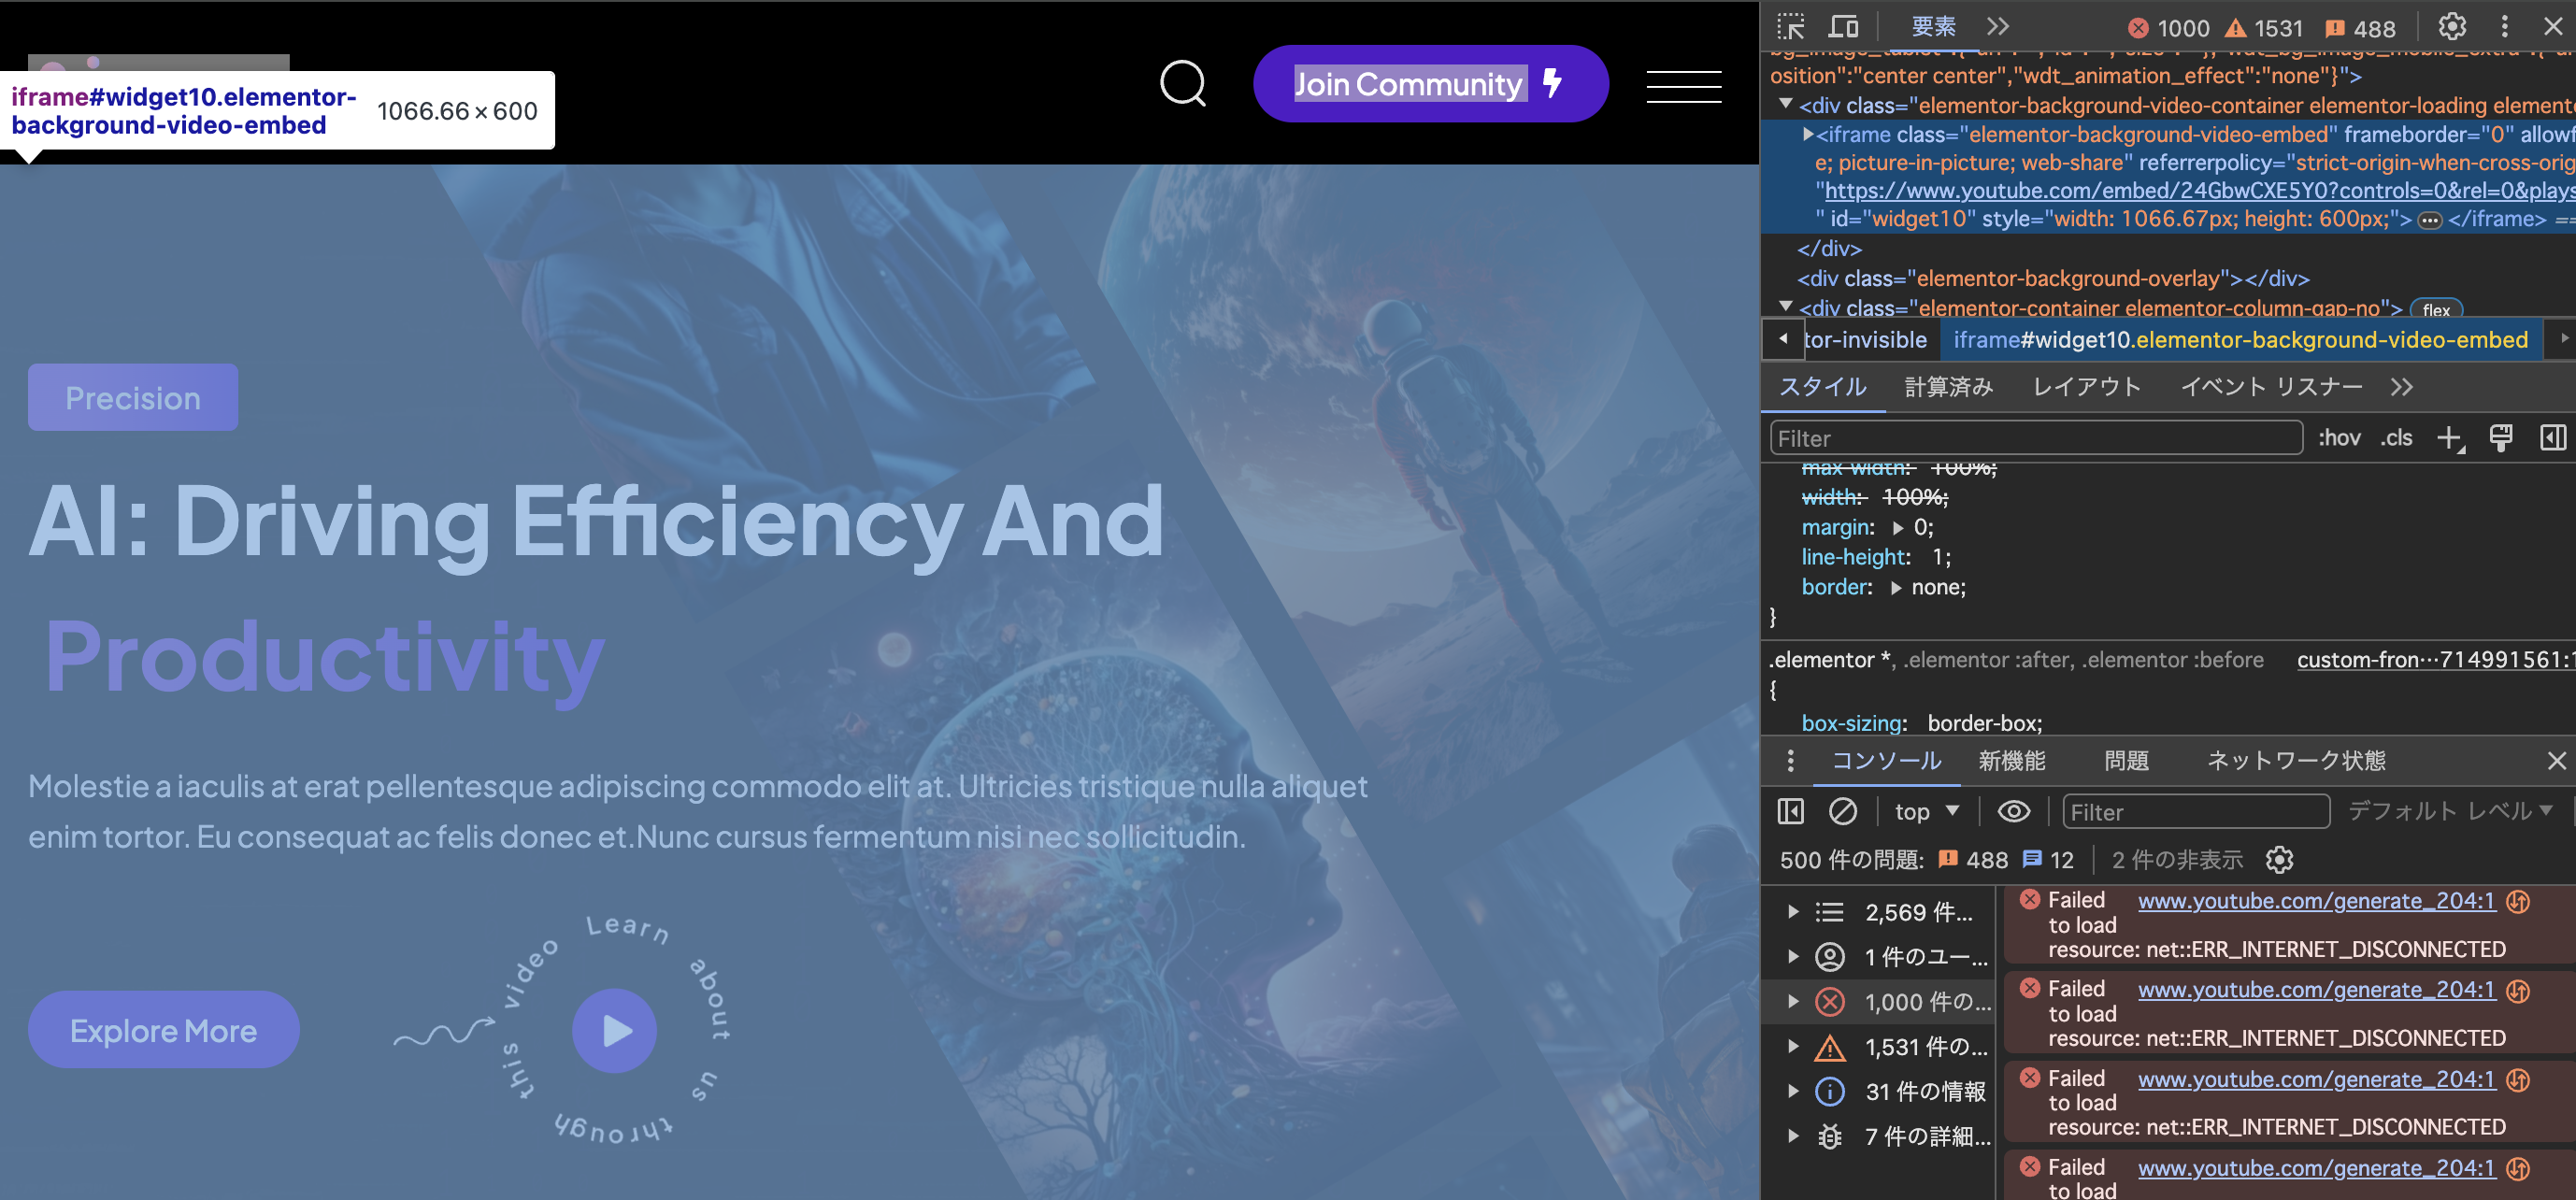Edit box-sizing border-box value
This screenshot has width=2576, height=1200.
[x=1982, y=723]
